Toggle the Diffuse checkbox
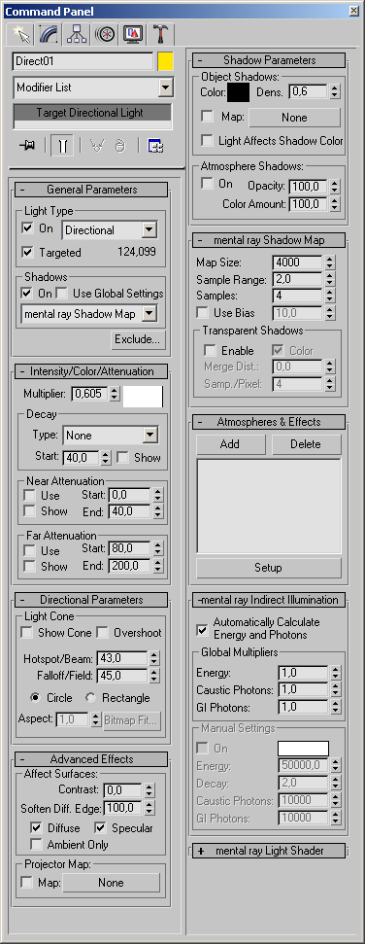 (36, 828)
